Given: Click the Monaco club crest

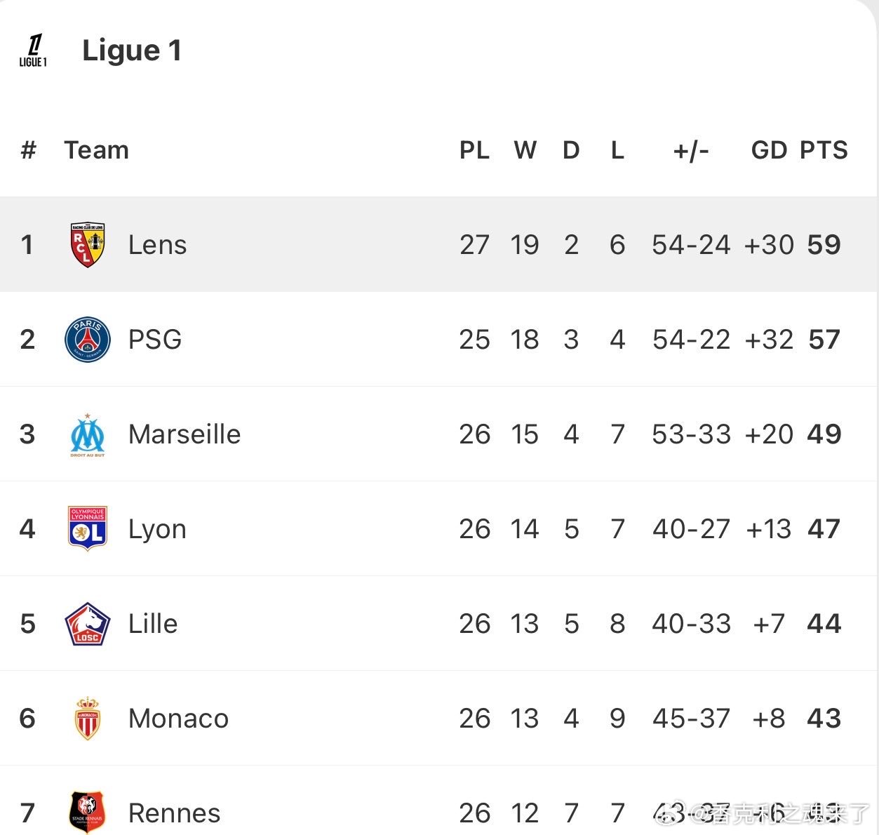Looking at the screenshot, I should tap(88, 719).
